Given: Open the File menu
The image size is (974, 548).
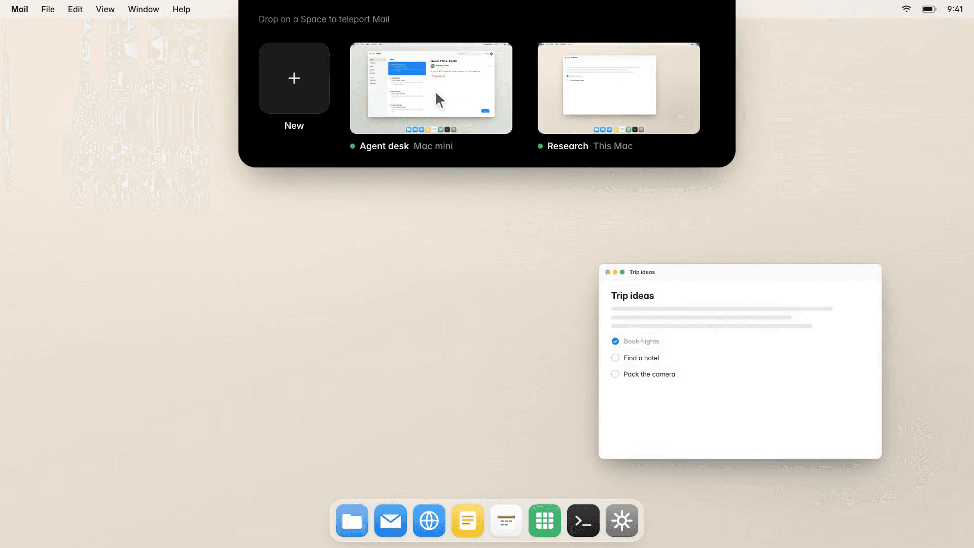Looking at the screenshot, I should pos(48,9).
